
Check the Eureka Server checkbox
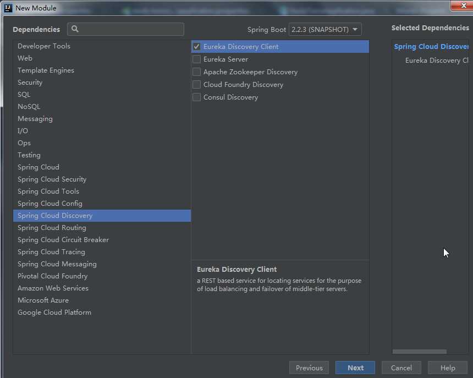(x=197, y=59)
